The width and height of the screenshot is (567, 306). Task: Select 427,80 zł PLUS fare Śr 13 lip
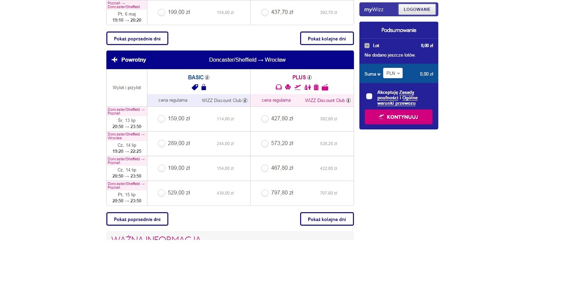pos(265,119)
